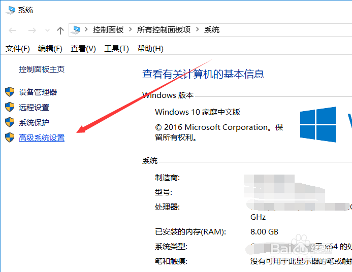Screen dimensions: 352x272
Task: Select the 笔和触摸: label
Action: pos(171,261)
